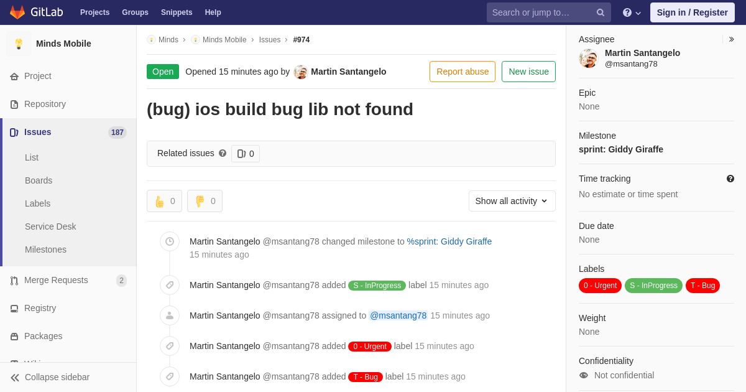This screenshot has width=746, height=392.
Task: Open the %sprint: Giddy Giraffe milestone link
Action: click(x=449, y=241)
